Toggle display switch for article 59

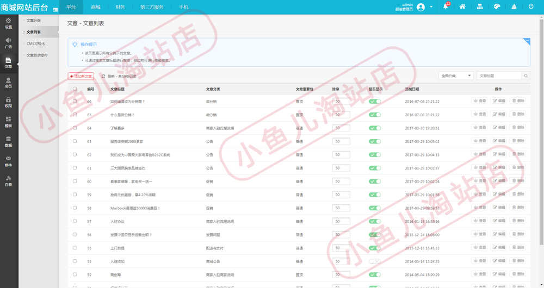click(375, 195)
